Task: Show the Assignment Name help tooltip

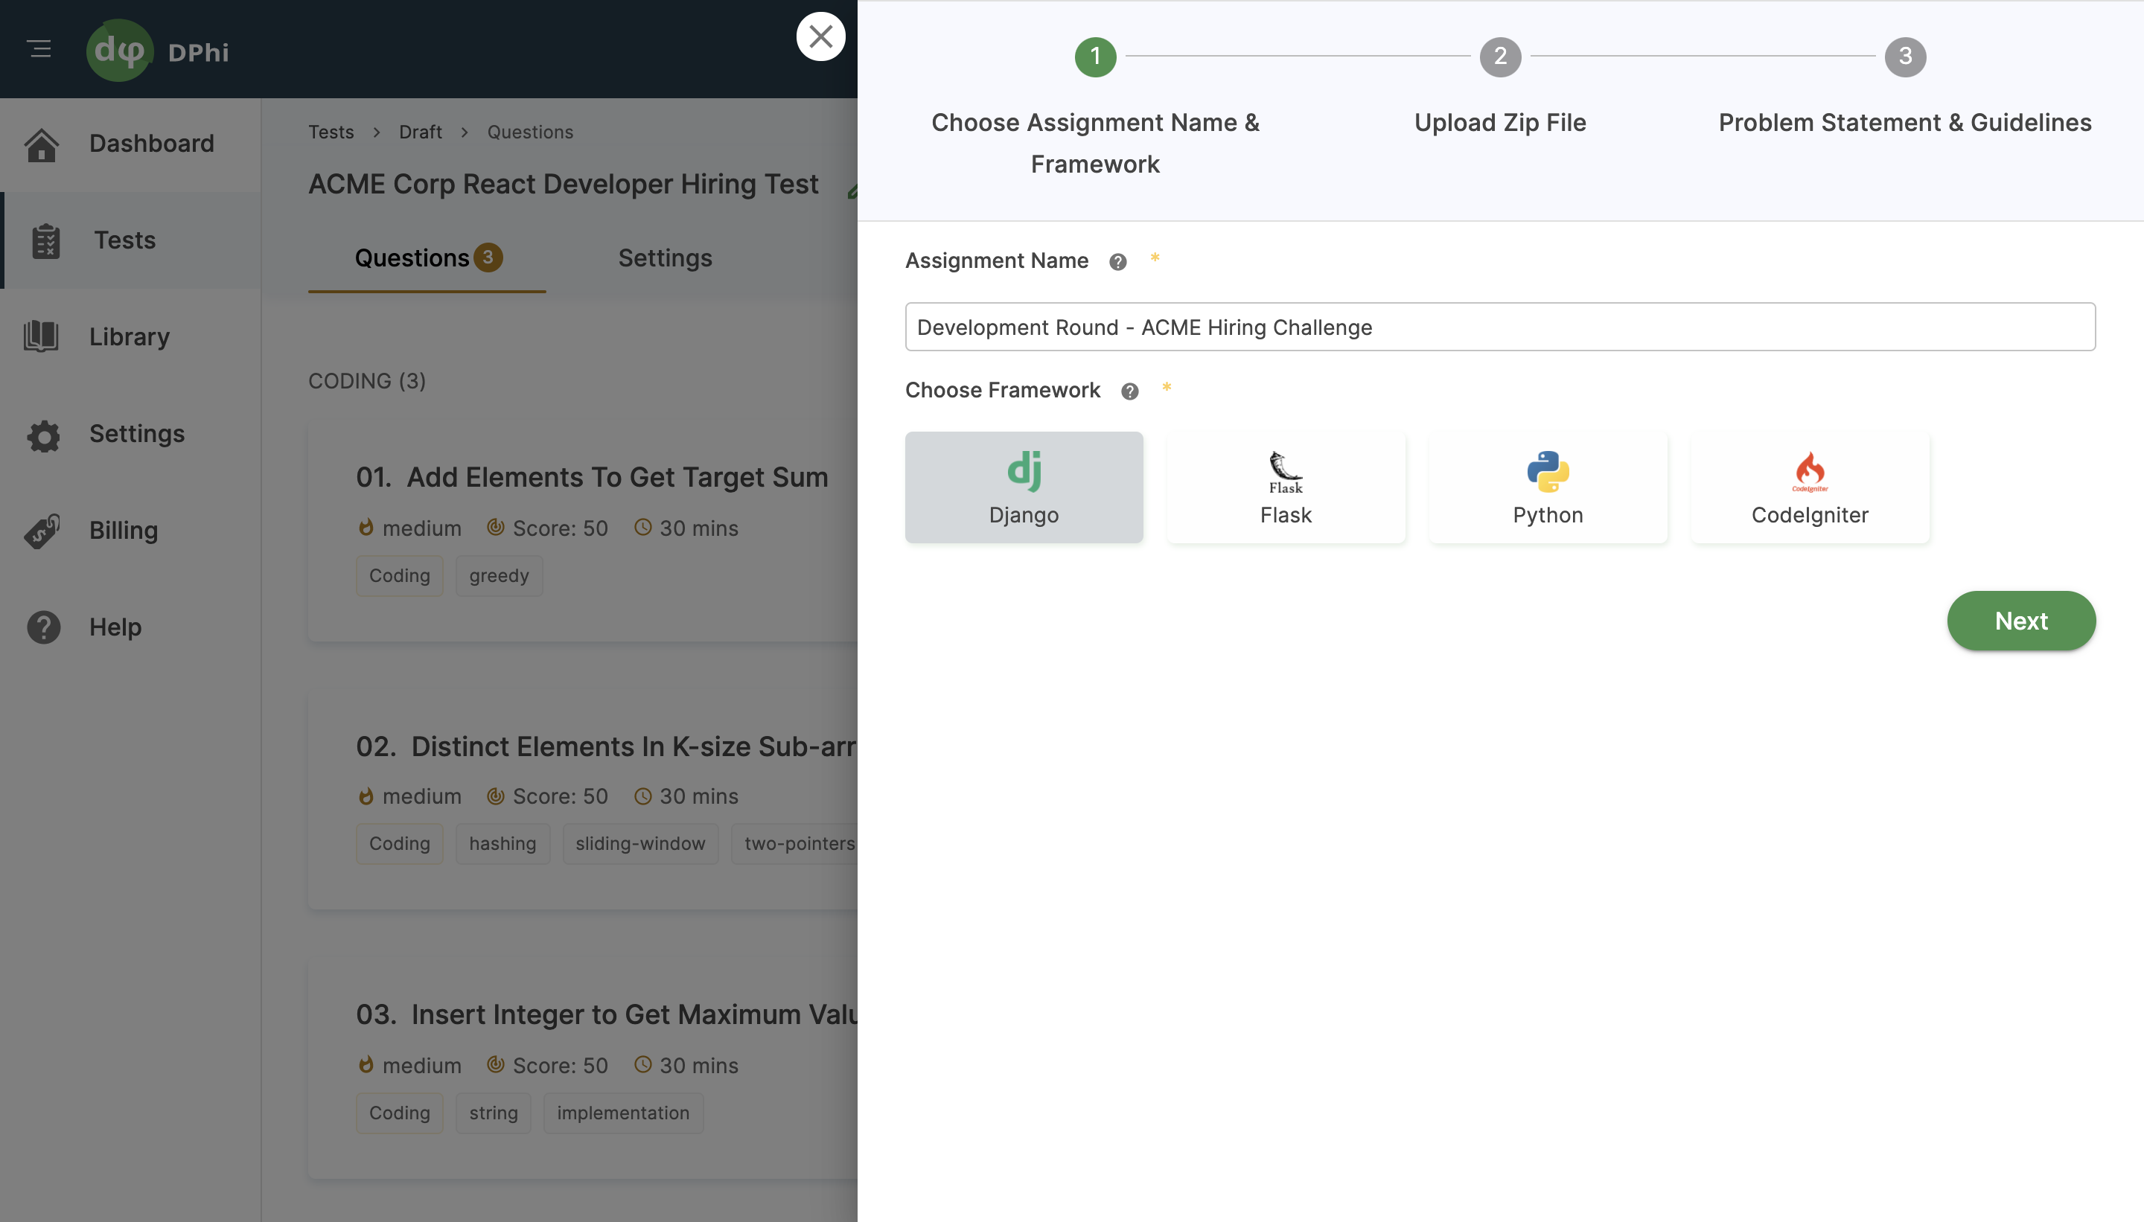Action: tap(1117, 261)
